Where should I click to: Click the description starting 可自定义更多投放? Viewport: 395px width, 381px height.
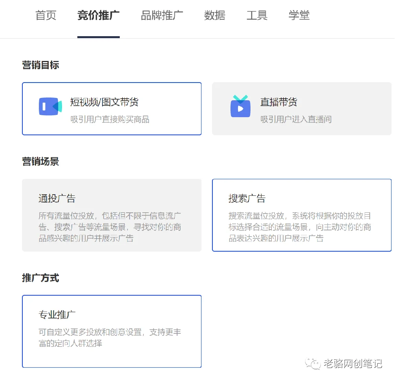(x=110, y=338)
